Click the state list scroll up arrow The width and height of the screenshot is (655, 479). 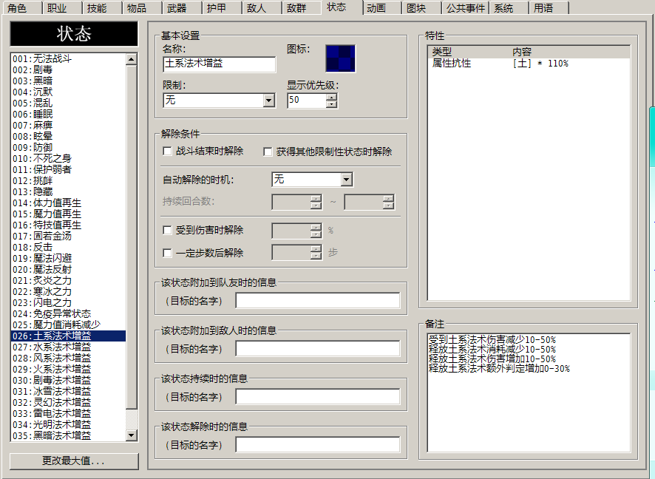point(131,59)
